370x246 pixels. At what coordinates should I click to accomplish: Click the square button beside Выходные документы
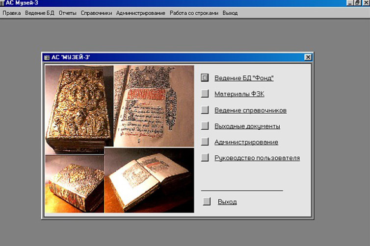pyautogui.click(x=205, y=126)
